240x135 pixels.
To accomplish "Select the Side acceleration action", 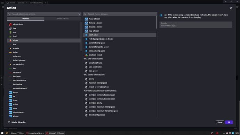I will (119, 67).
